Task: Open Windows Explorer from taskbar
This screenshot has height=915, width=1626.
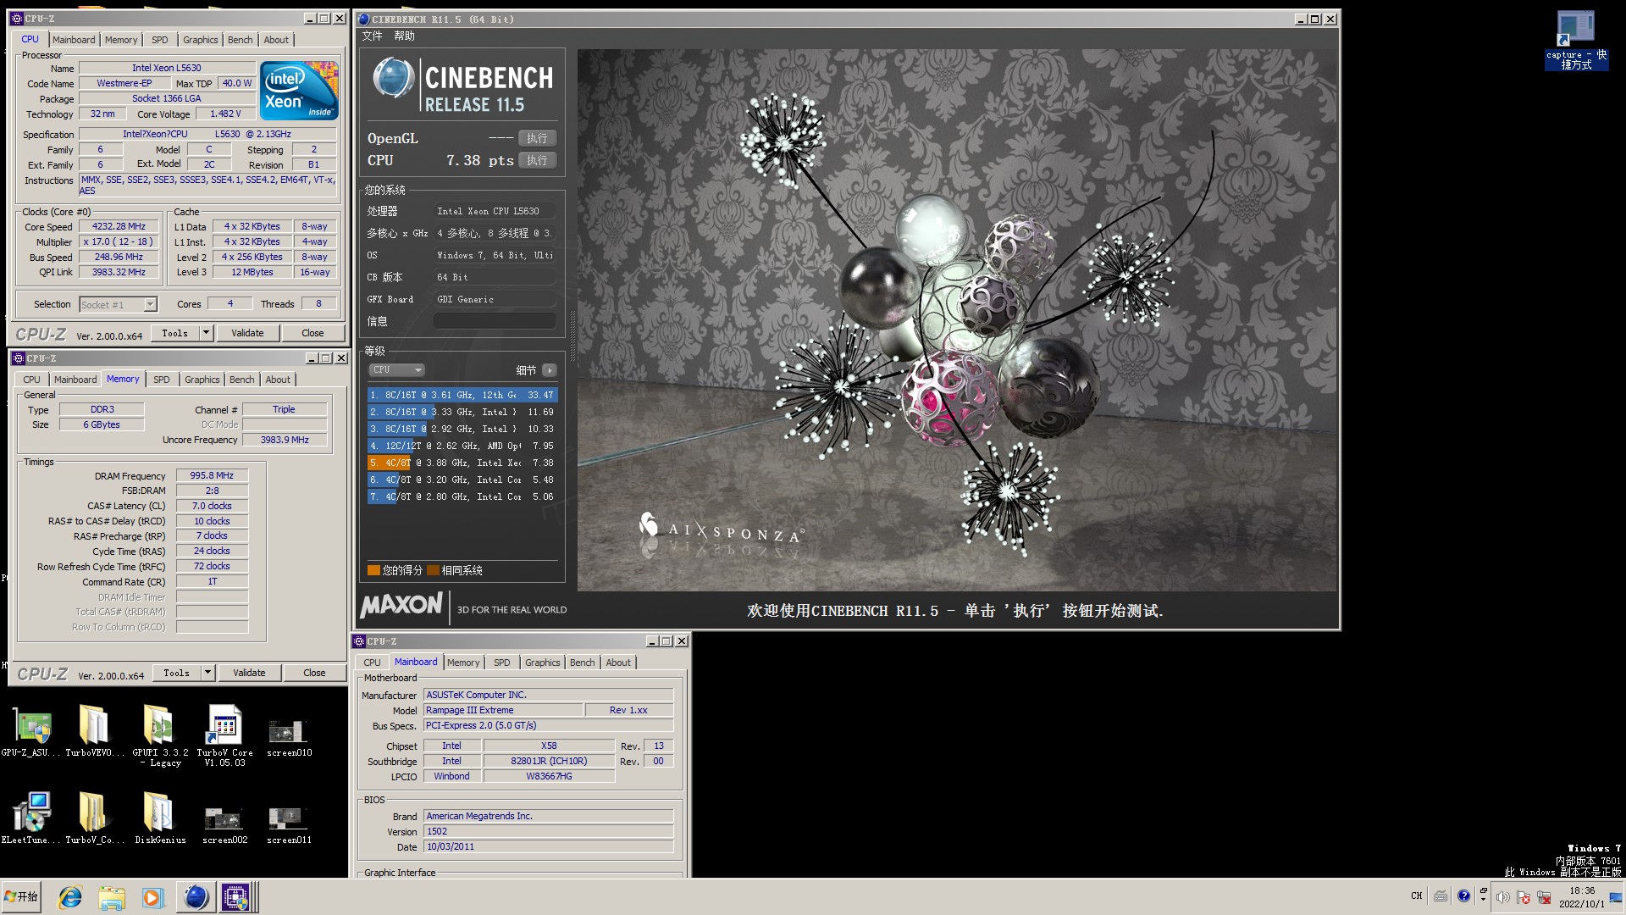Action: coord(111,897)
